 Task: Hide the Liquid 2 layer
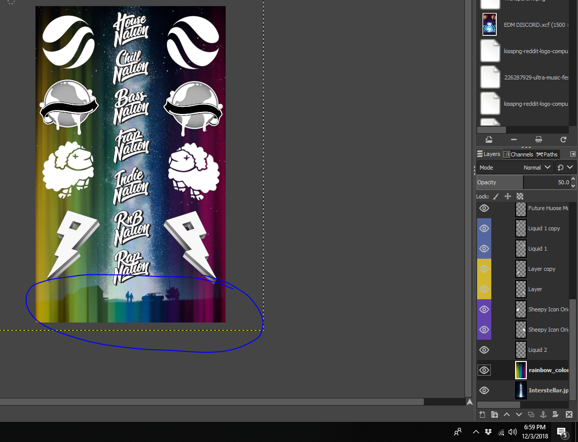coord(484,350)
